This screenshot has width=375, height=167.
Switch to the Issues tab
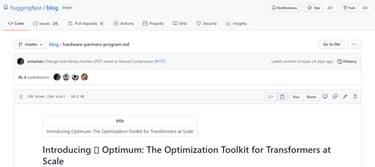[45, 24]
